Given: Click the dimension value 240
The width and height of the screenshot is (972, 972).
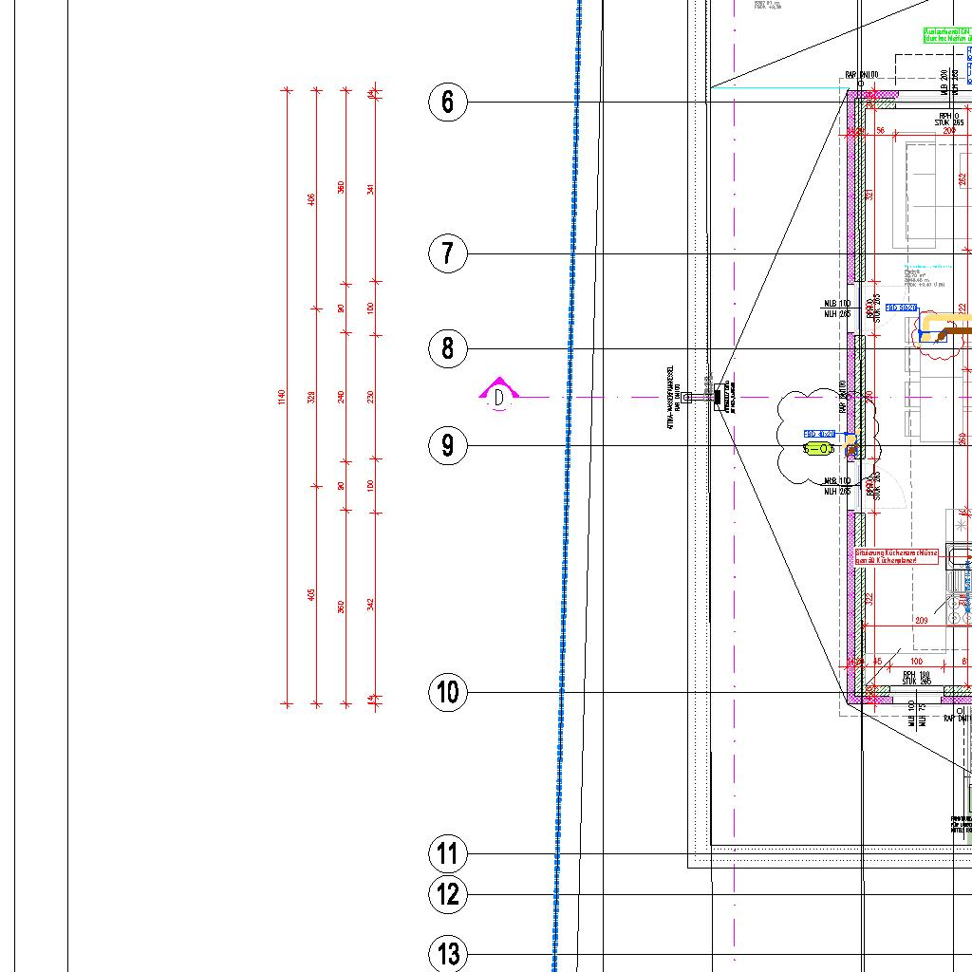Looking at the screenshot, I should (x=341, y=398).
